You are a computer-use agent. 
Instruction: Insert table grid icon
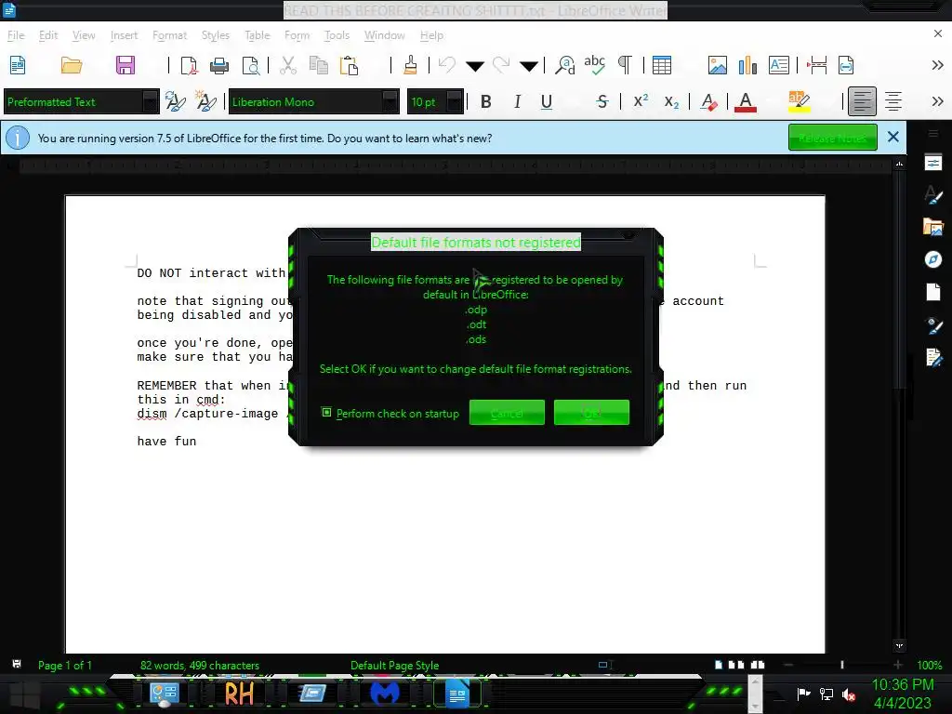[662, 65]
